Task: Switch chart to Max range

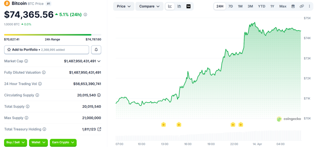Action: pos(283,6)
